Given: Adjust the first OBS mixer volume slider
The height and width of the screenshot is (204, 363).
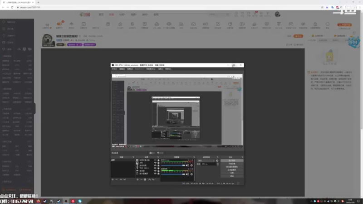Looking at the screenshot, I should pyautogui.click(x=173, y=165).
